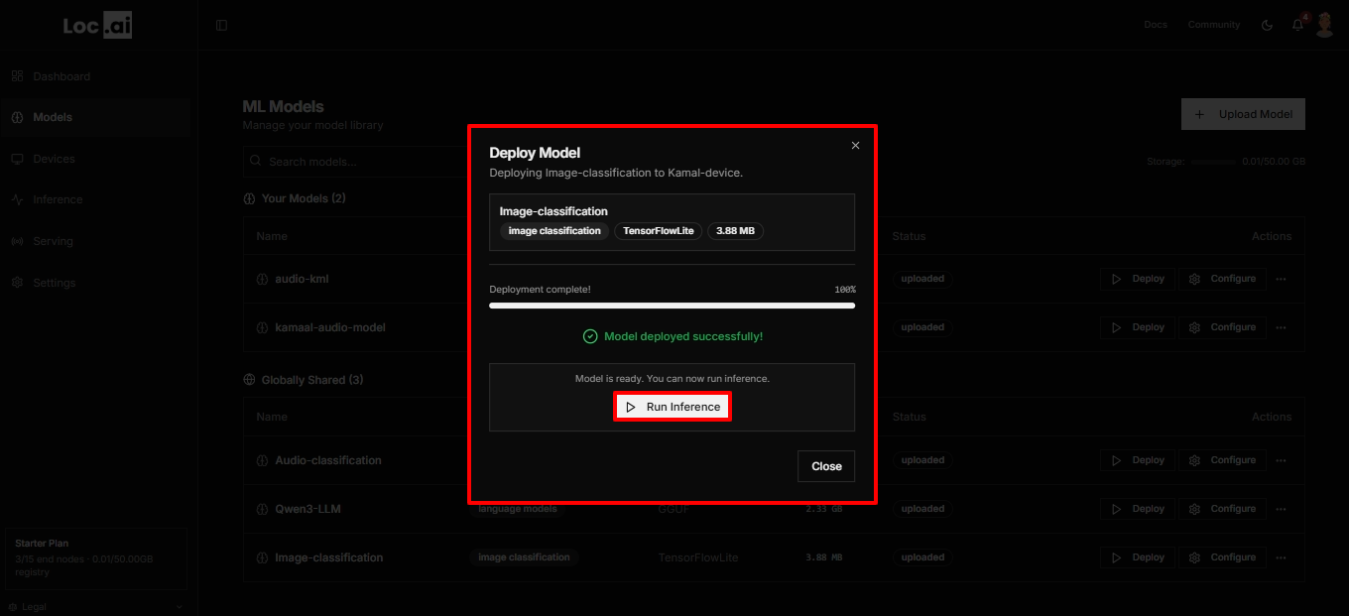This screenshot has width=1349, height=616.
Task: Toggle the sidebar collapse icon in header
Action: (x=221, y=25)
